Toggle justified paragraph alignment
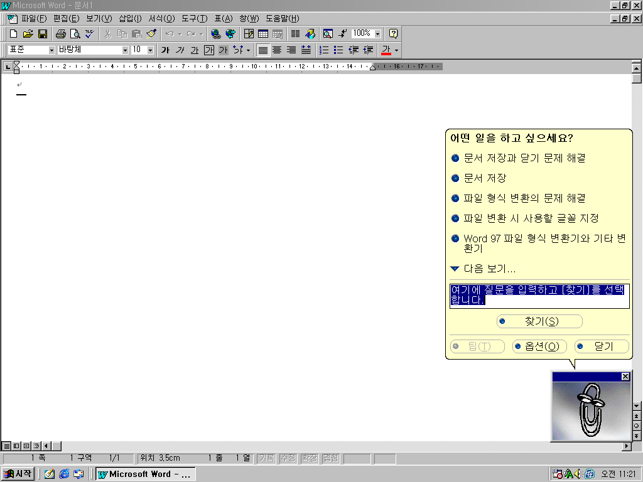Viewport: 643px width, 482px height. [x=263, y=50]
